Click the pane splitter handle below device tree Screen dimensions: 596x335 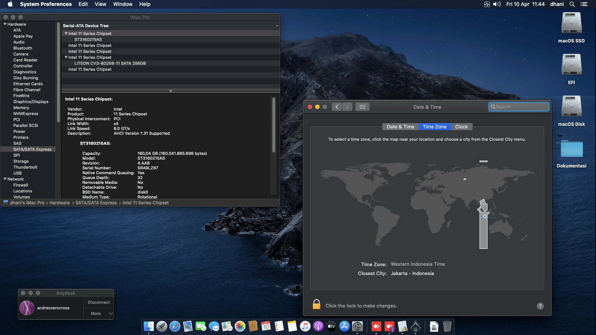(171, 91)
